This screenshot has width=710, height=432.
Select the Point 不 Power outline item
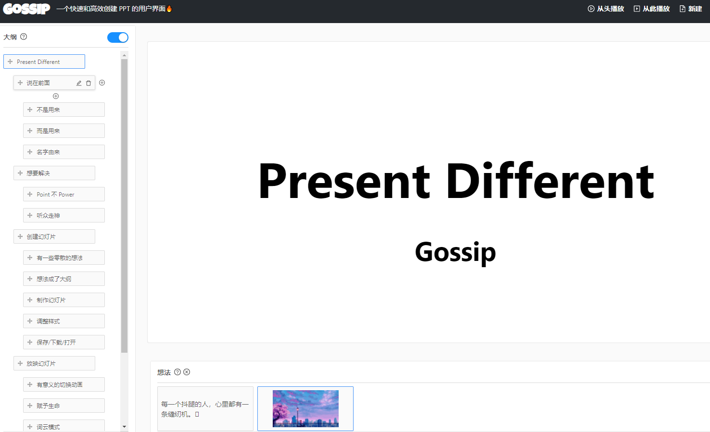(64, 194)
